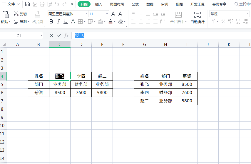Click the Print icon
This screenshot has width=251, height=164.
pyautogui.click(x=42, y=4)
